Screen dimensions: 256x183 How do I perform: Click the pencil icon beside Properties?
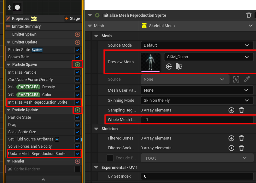point(8,19)
